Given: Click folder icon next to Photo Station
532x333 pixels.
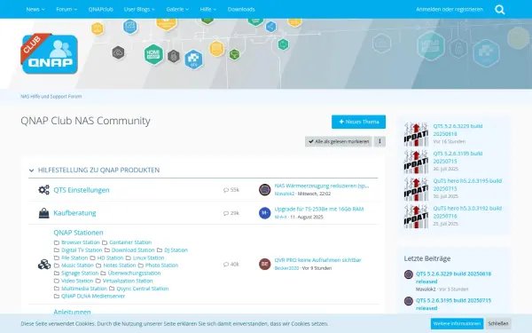Looking at the screenshot, I should (x=141, y=266).
